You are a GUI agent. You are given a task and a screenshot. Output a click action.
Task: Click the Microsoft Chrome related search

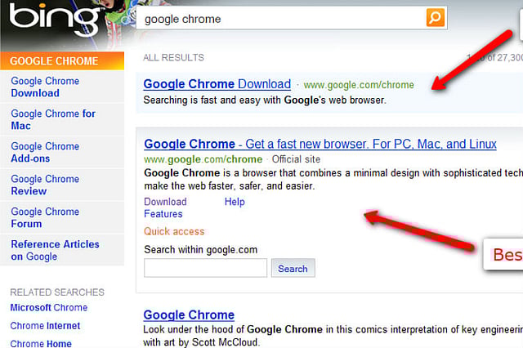pos(48,308)
